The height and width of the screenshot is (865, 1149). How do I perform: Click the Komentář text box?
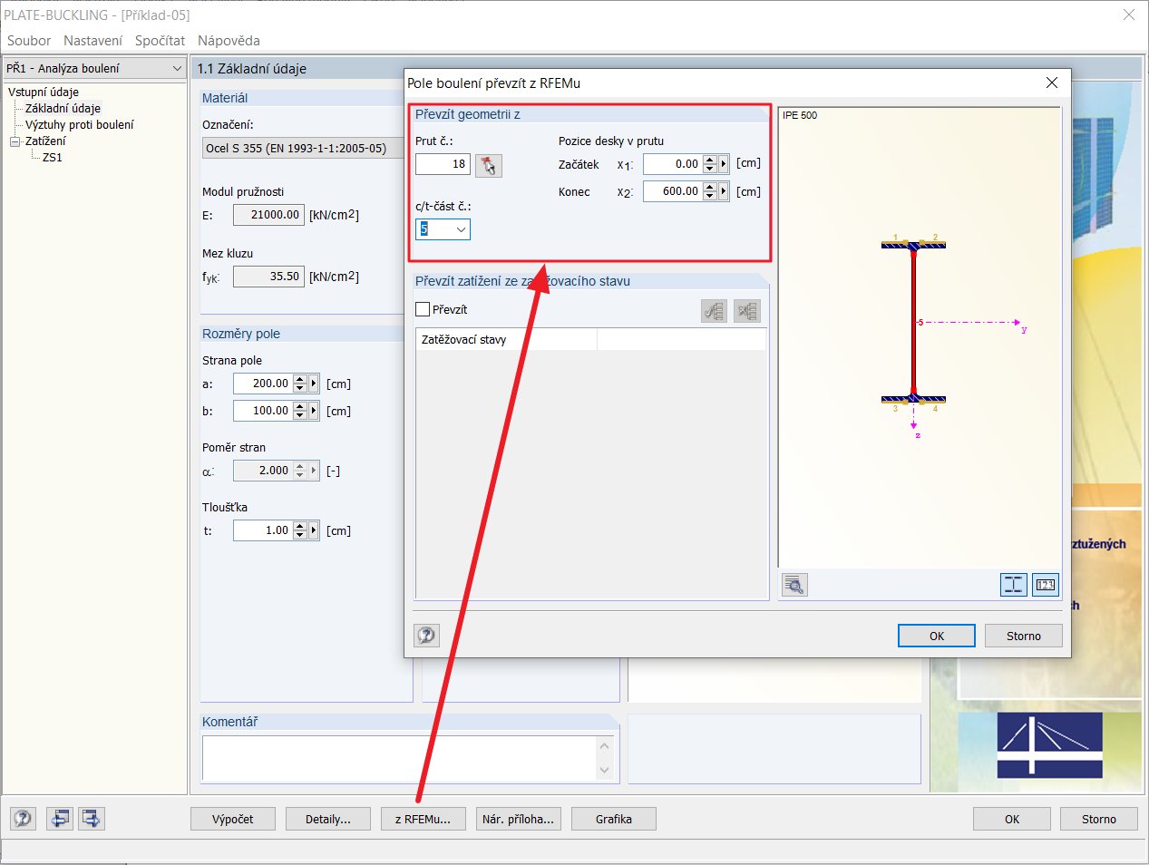(x=400, y=758)
